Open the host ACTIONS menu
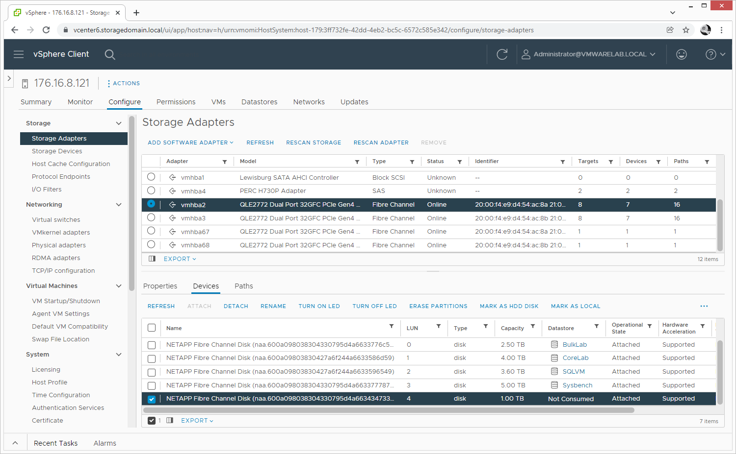The height and width of the screenshot is (454, 736). pyautogui.click(x=123, y=83)
